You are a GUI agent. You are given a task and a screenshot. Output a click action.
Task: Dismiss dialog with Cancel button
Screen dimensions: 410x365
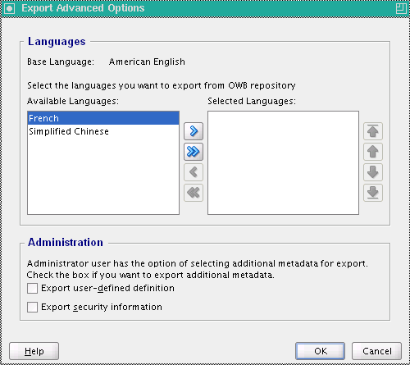click(376, 351)
